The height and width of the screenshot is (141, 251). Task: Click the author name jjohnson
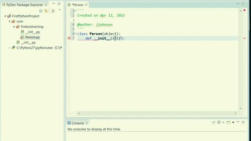[104, 24]
